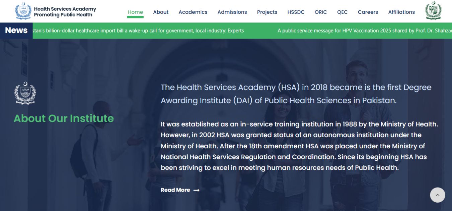The width and height of the screenshot is (452, 211).
Task: Open the Academics section
Action: point(193,12)
